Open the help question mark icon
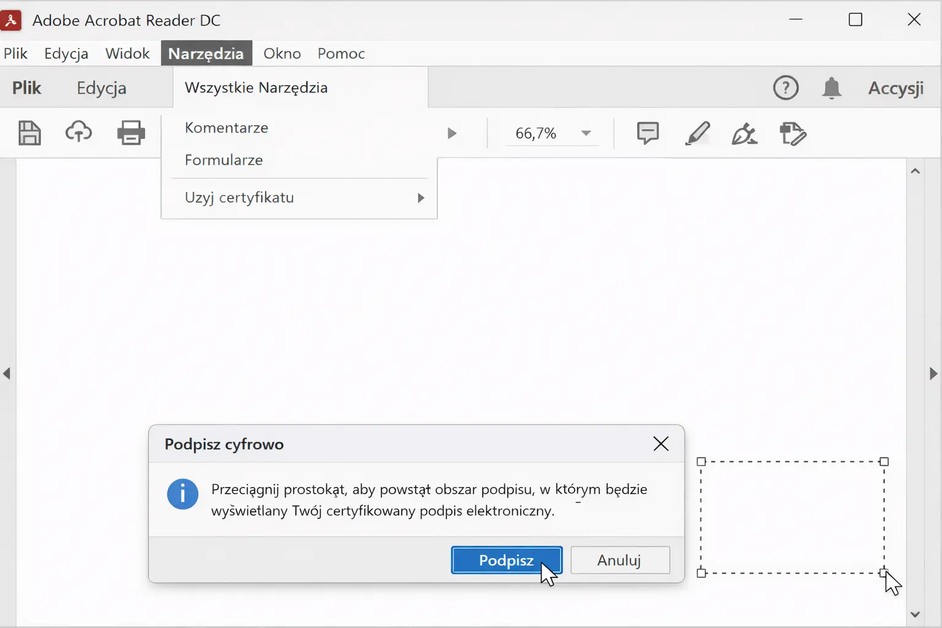Viewport: 942px width, 628px height. pyautogui.click(x=786, y=88)
